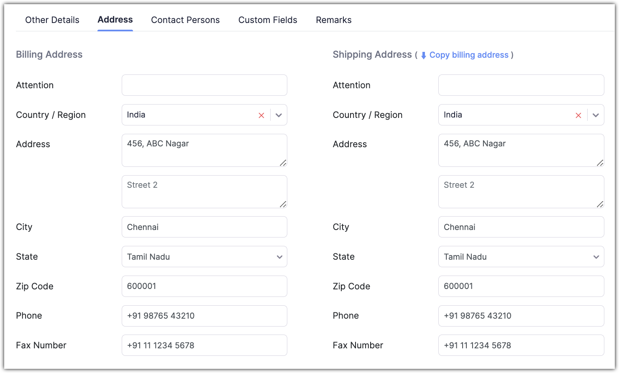Switch to Other Details tab
619x373 pixels.
point(52,20)
